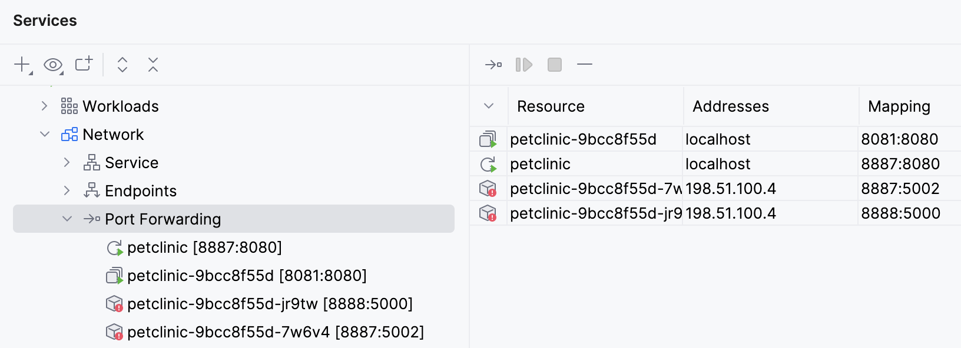Collapse the Network tree node
This screenshot has height=348, width=961.
45,134
